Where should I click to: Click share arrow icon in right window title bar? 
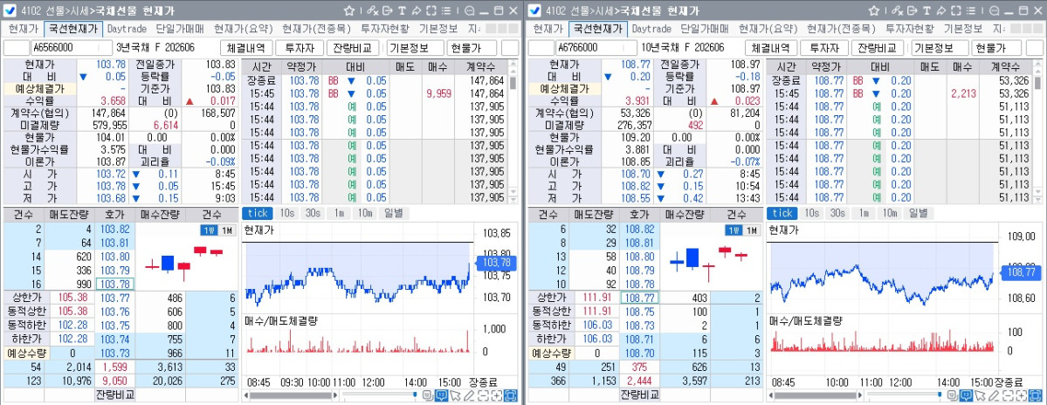click(941, 10)
